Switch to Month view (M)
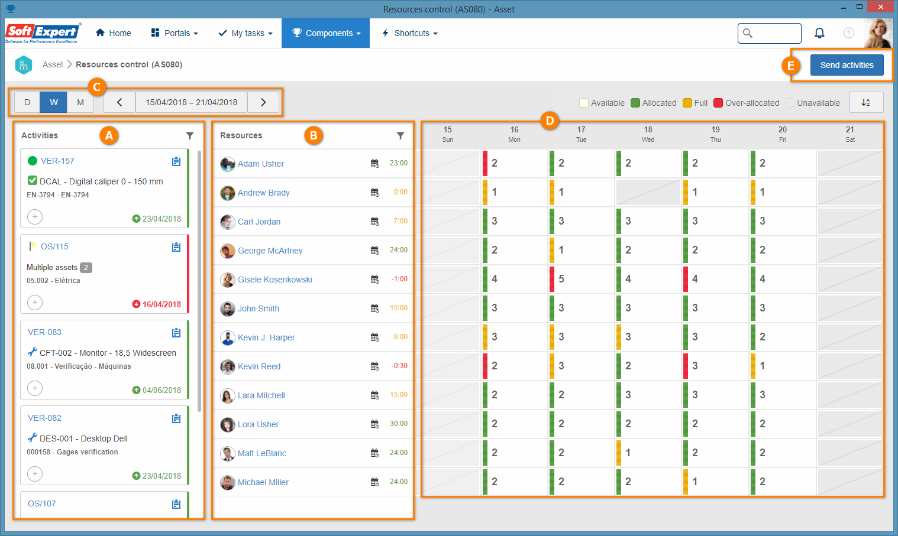The image size is (898, 536). pyautogui.click(x=80, y=102)
